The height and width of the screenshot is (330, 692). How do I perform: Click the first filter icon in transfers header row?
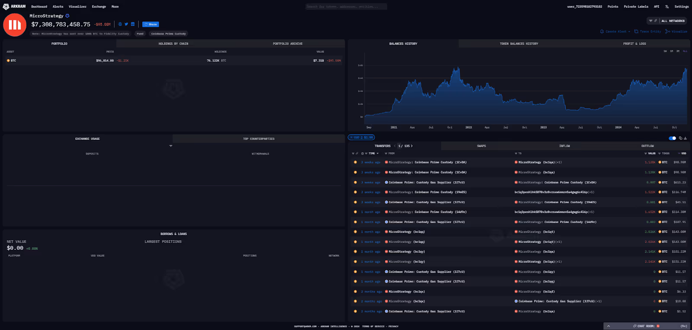(353, 154)
